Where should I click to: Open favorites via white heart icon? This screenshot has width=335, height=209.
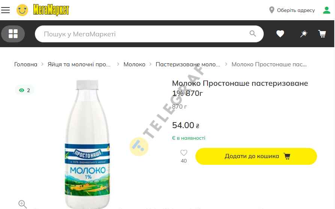point(280,34)
